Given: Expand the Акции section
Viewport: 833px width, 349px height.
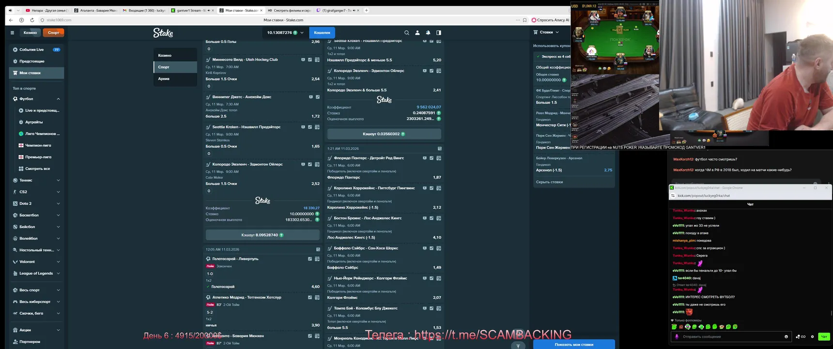Looking at the screenshot, I should tap(58, 330).
